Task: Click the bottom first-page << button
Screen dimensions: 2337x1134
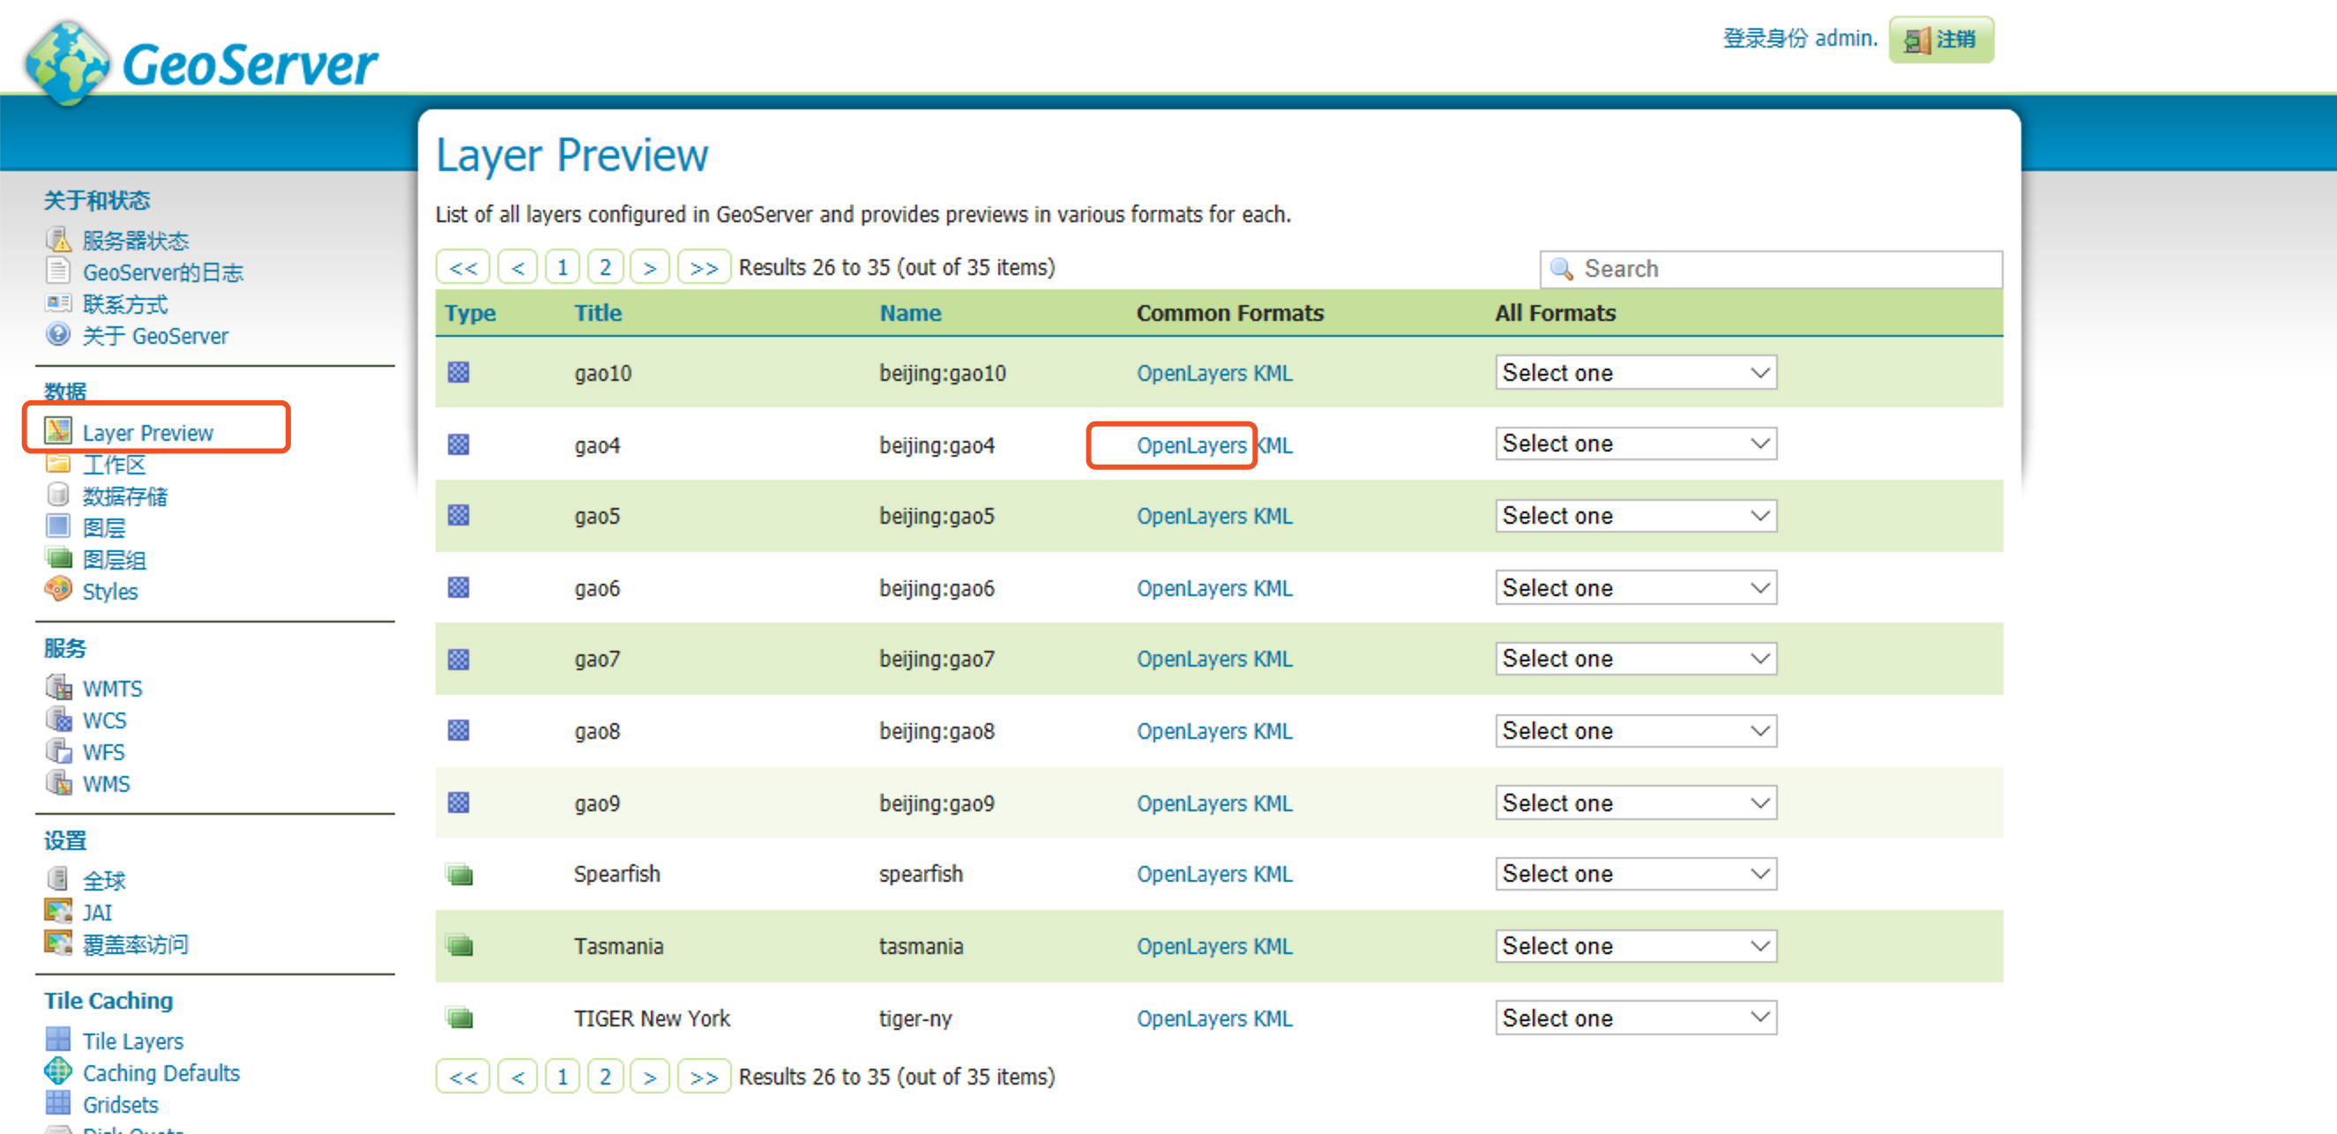Action: [463, 1077]
